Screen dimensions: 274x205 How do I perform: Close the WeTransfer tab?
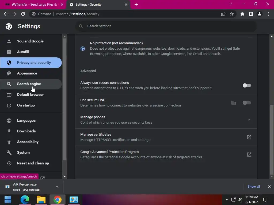62,5
